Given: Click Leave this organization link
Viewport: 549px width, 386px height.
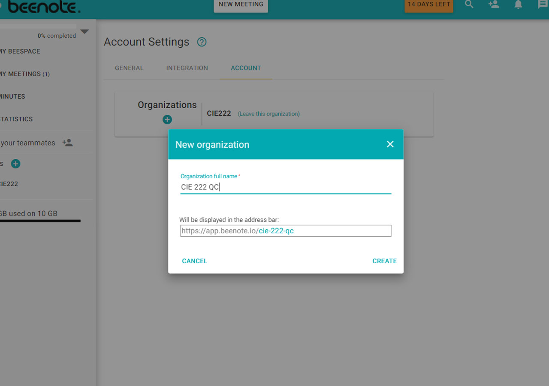Looking at the screenshot, I should coord(269,114).
